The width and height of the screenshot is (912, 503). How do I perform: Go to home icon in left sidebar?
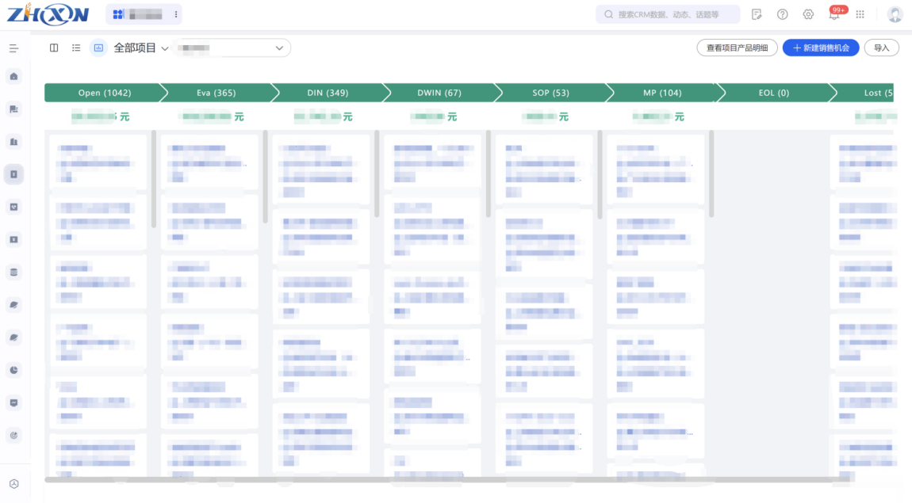(x=14, y=77)
